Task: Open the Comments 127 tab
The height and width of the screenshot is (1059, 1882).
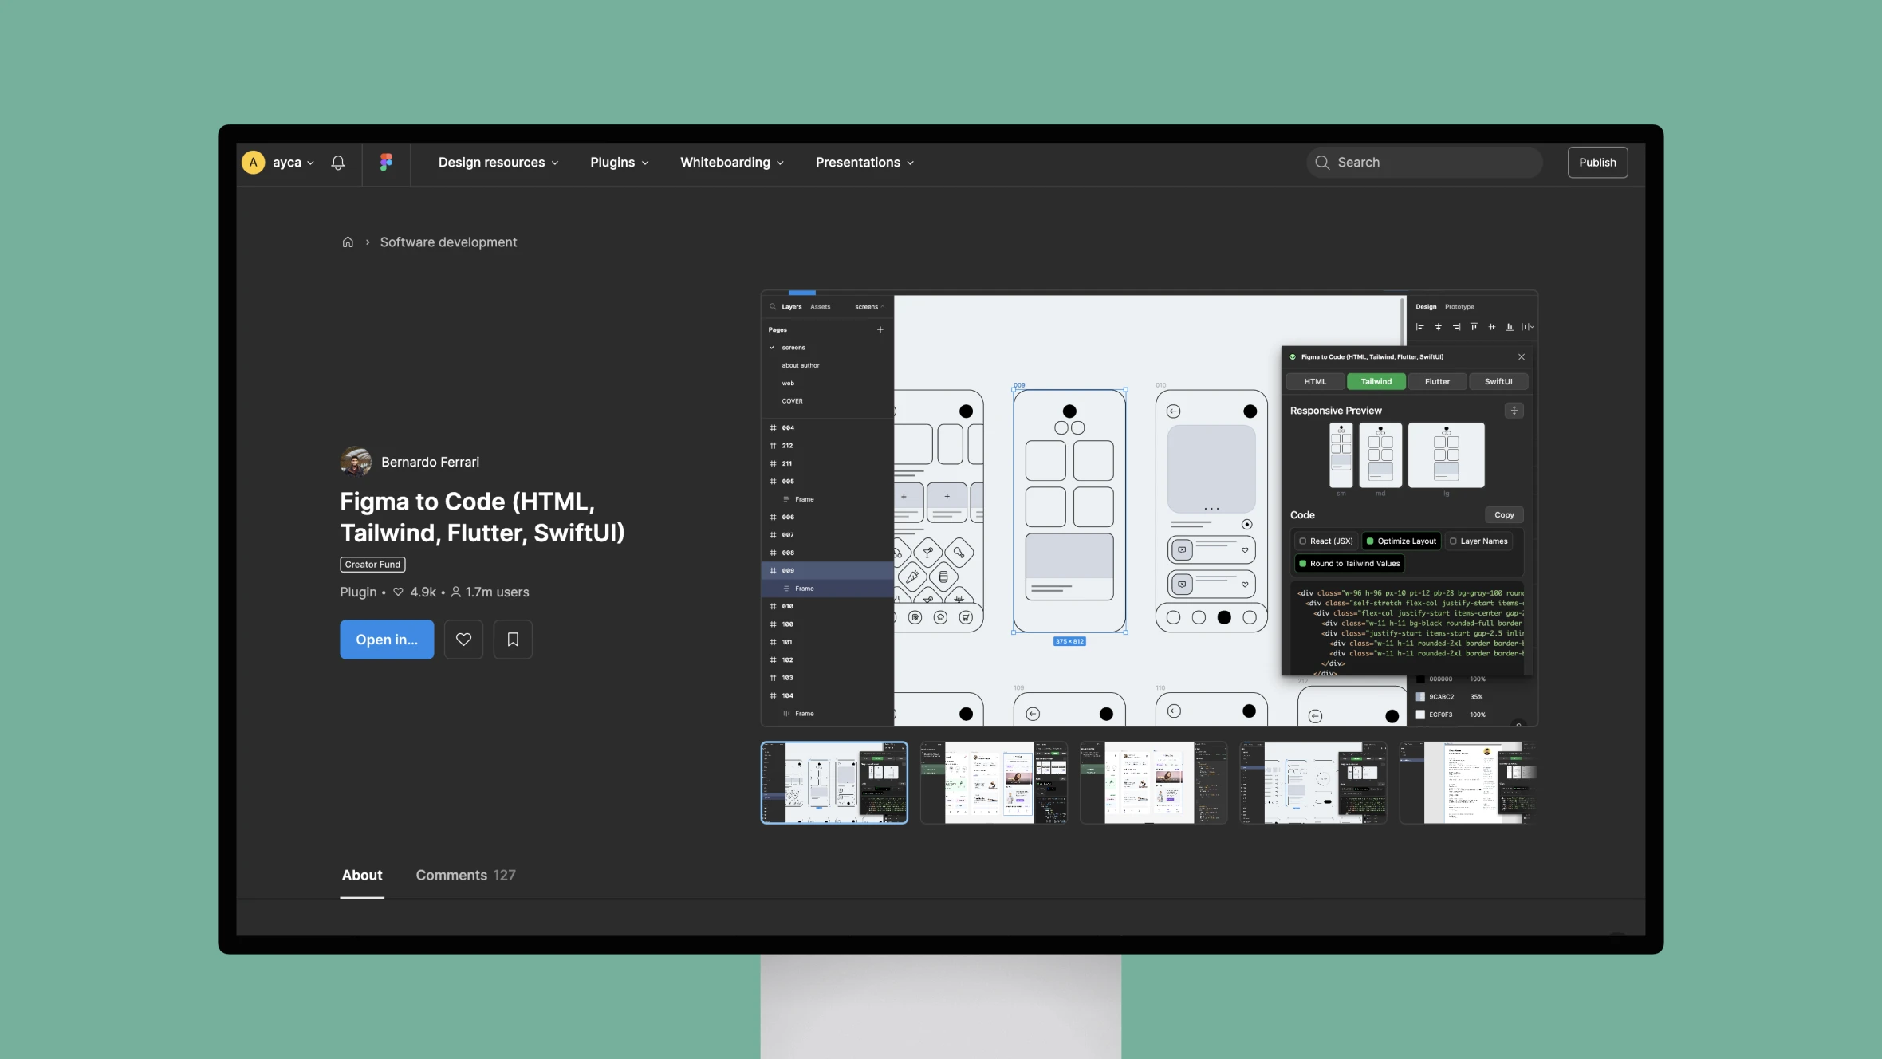Action: (466, 876)
